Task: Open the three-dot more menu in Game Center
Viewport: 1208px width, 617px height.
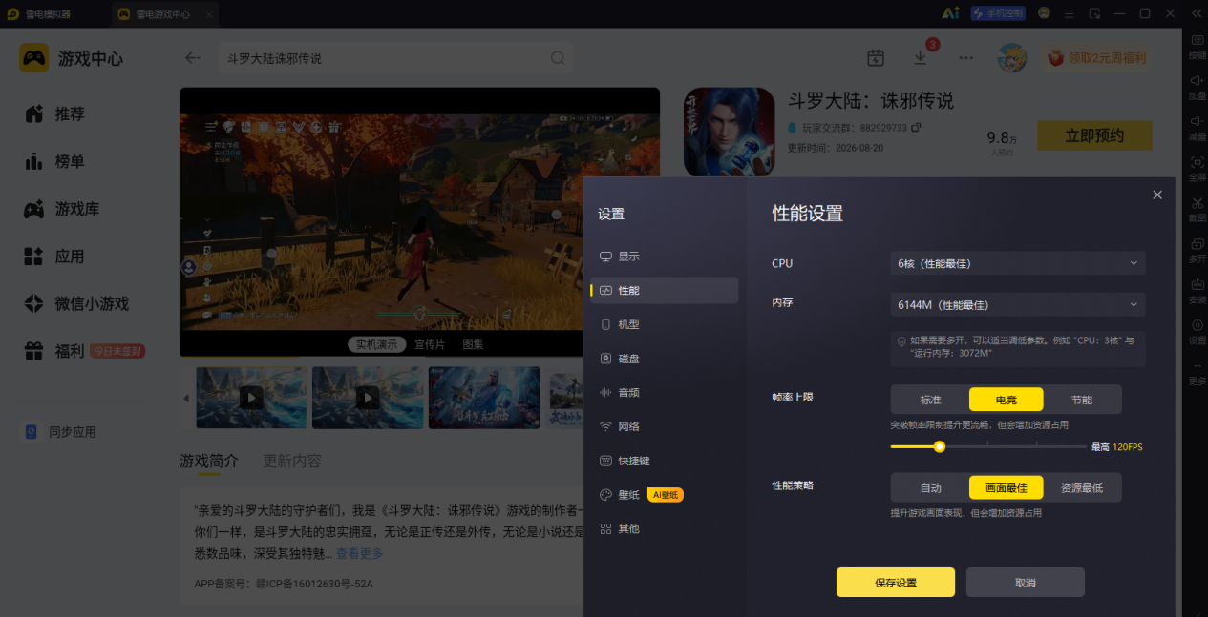Action: pos(966,57)
